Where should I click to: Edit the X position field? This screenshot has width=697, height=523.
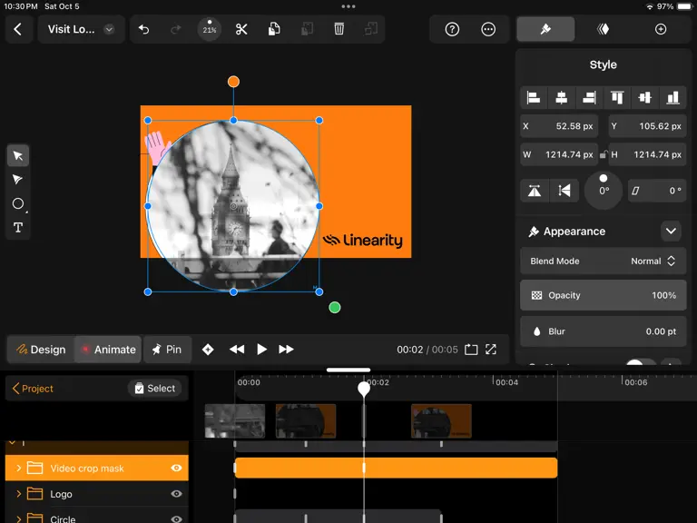(559, 126)
